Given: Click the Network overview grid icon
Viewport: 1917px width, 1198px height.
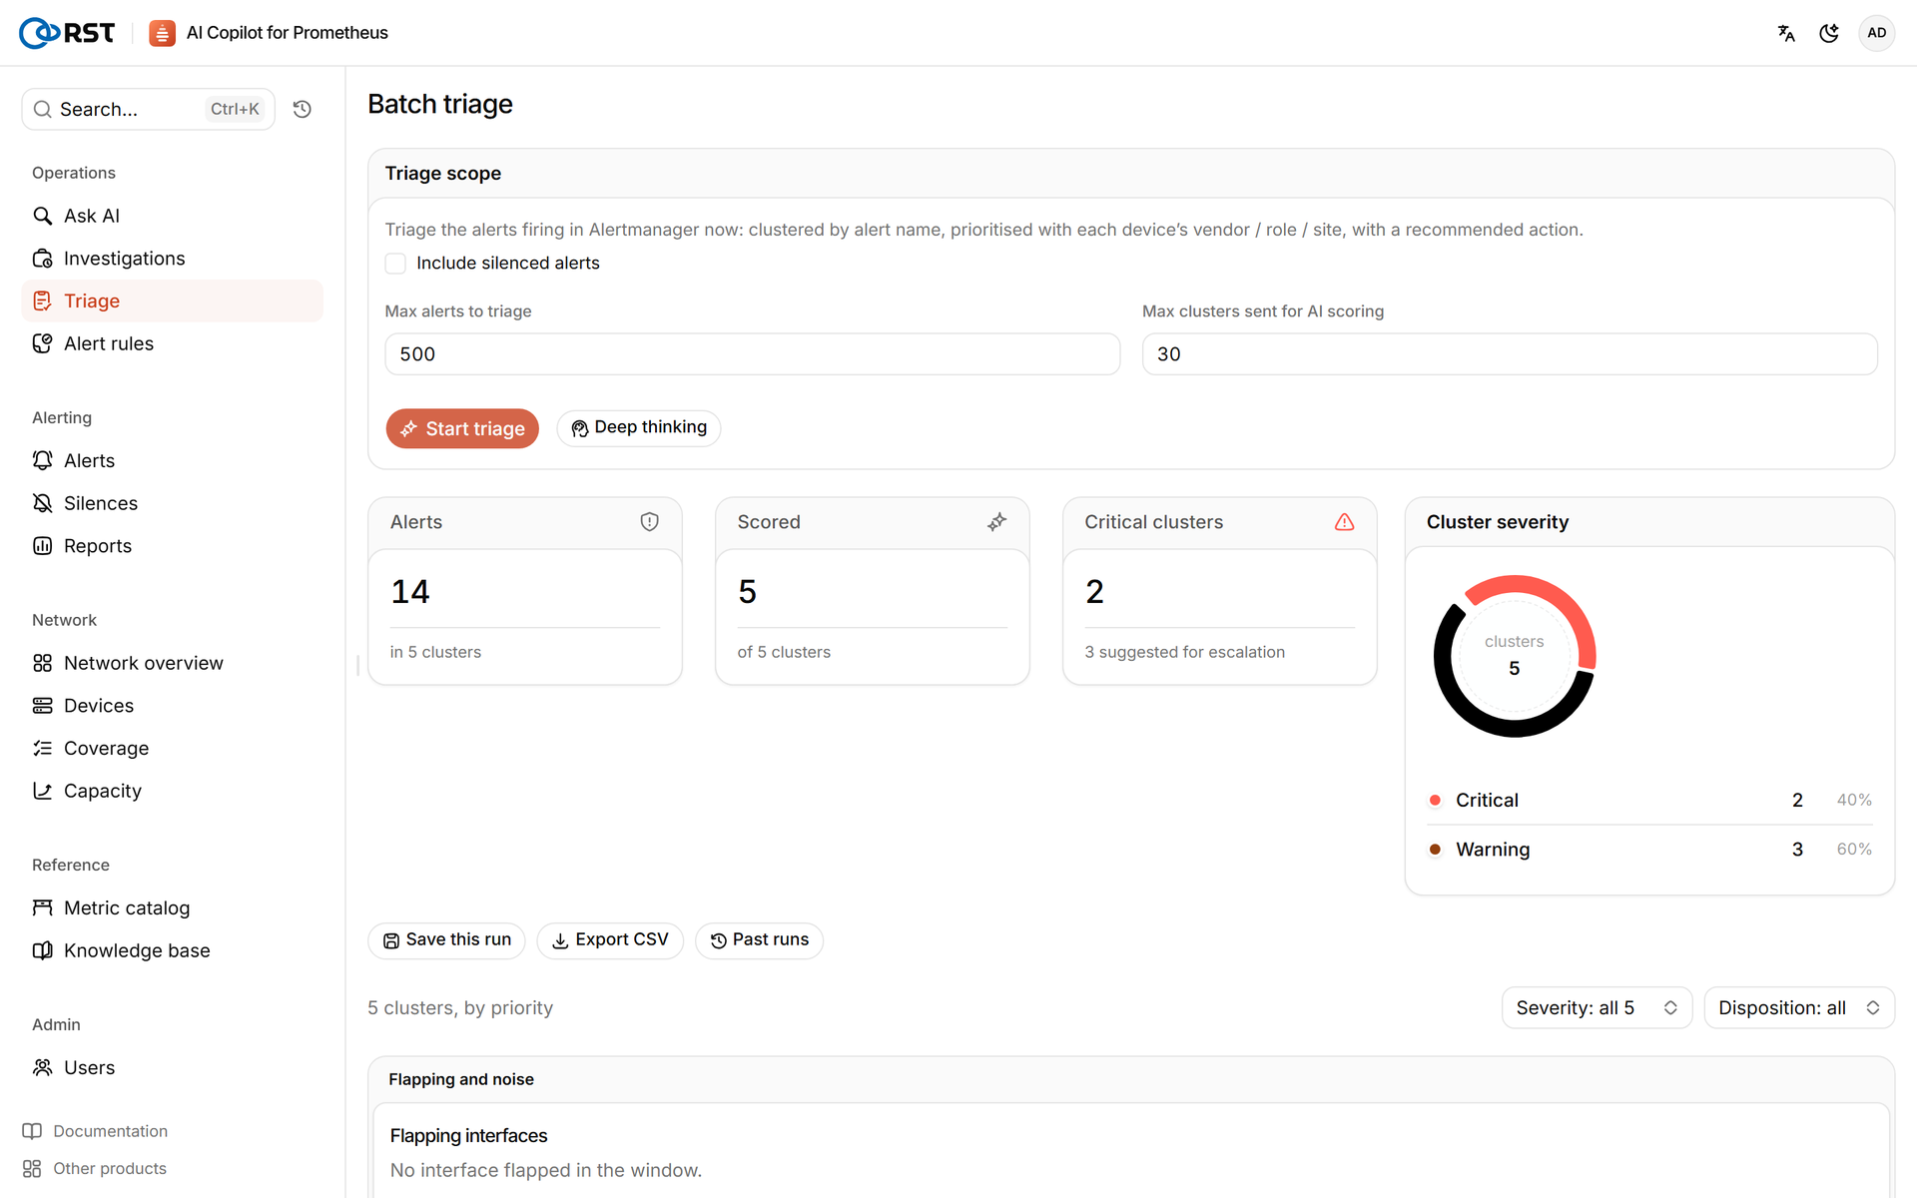Looking at the screenshot, I should pyautogui.click(x=42, y=663).
